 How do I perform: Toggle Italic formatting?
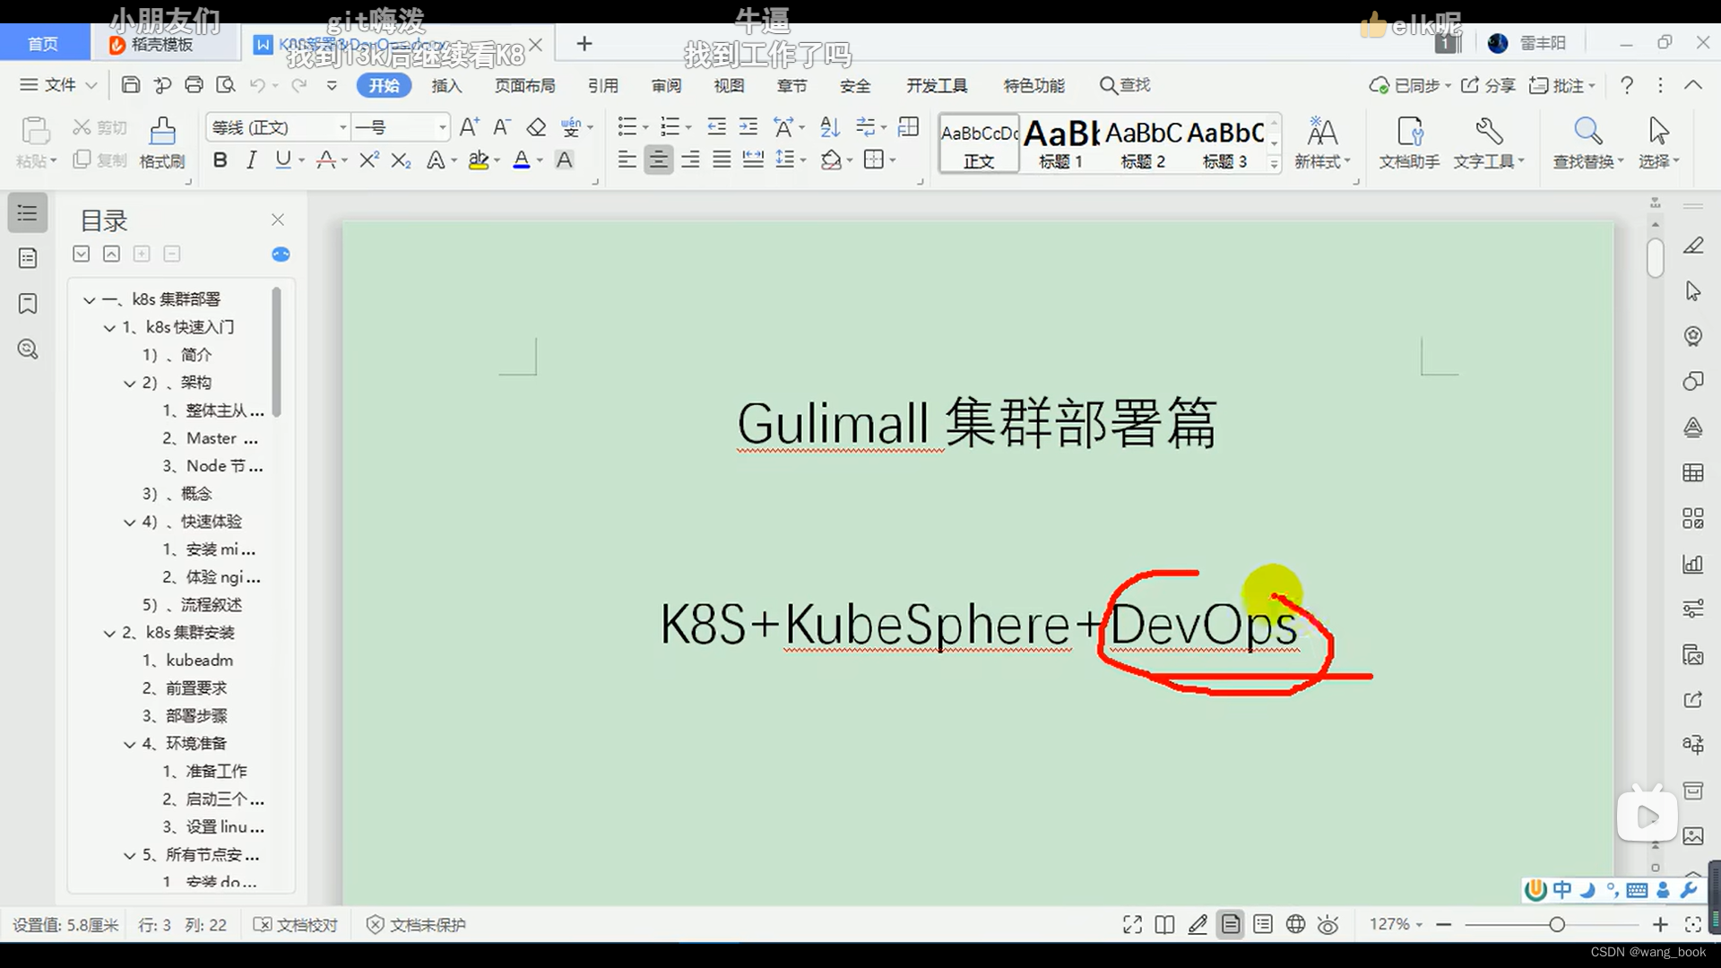click(252, 160)
